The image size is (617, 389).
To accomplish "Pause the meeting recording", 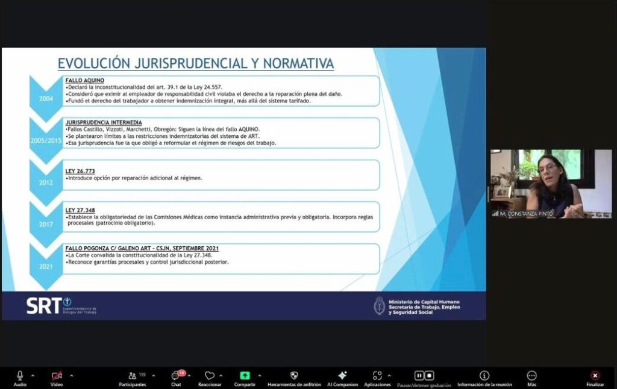I will pyautogui.click(x=419, y=376).
